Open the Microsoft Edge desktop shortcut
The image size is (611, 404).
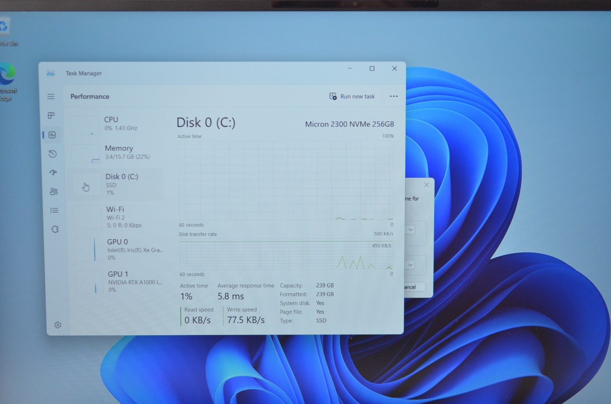[8, 82]
